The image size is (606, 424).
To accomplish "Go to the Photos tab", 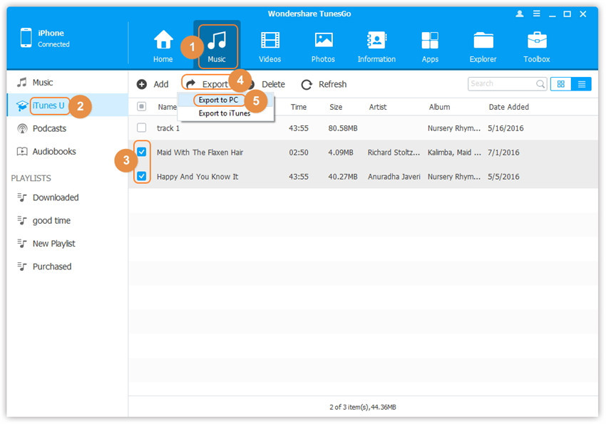I will point(323,46).
